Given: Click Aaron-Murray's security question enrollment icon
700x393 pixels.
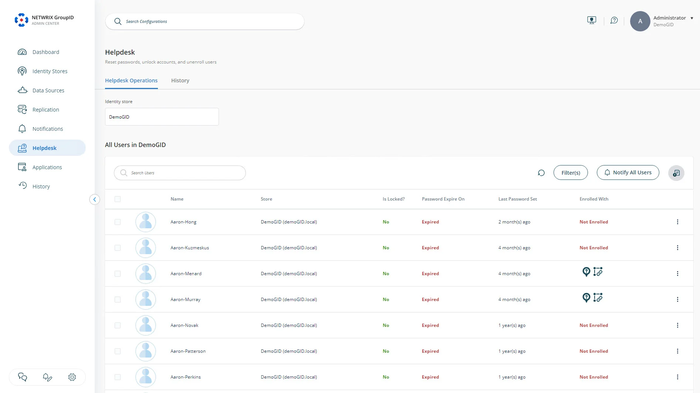Looking at the screenshot, I should (x=586, y=298).
